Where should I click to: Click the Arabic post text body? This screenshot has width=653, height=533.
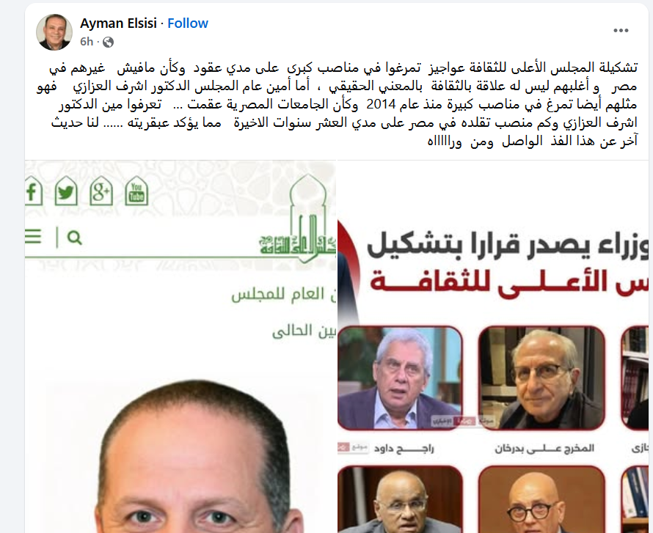coord(338,104)
